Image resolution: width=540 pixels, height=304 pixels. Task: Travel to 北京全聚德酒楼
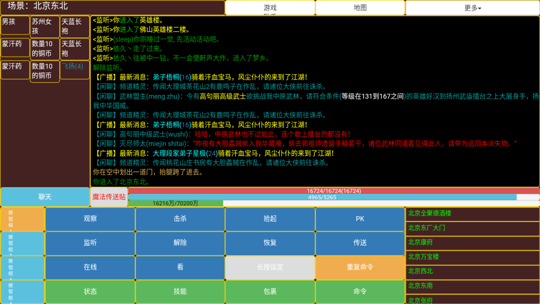coord(430,213)
